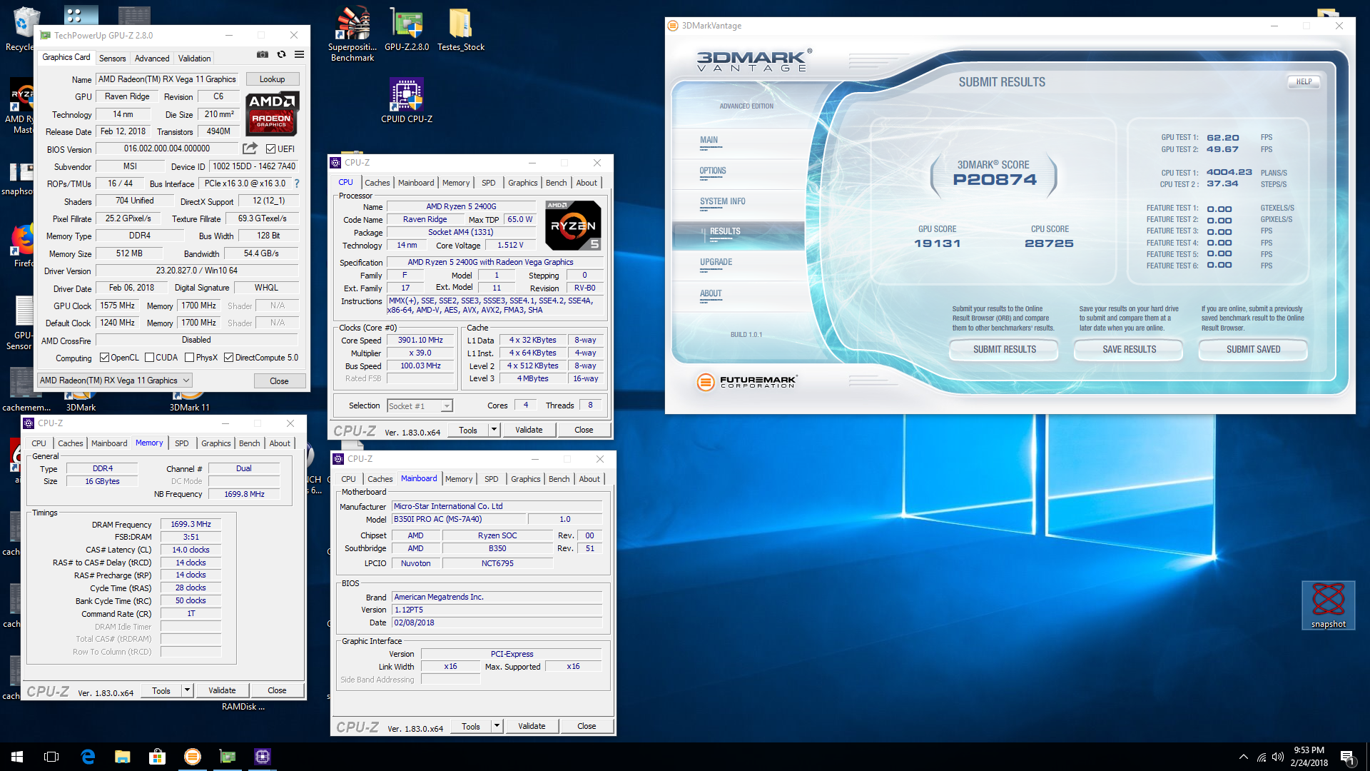Toggle the OpenCL checkbox

click(x=104, y=358)
